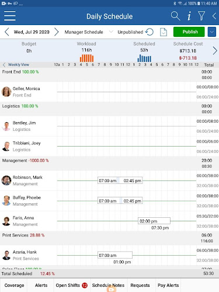The image size is (219, 292).
Task: Open Anna Faris's profile photo
Action: pyautogui.click(x=6, y=221)
